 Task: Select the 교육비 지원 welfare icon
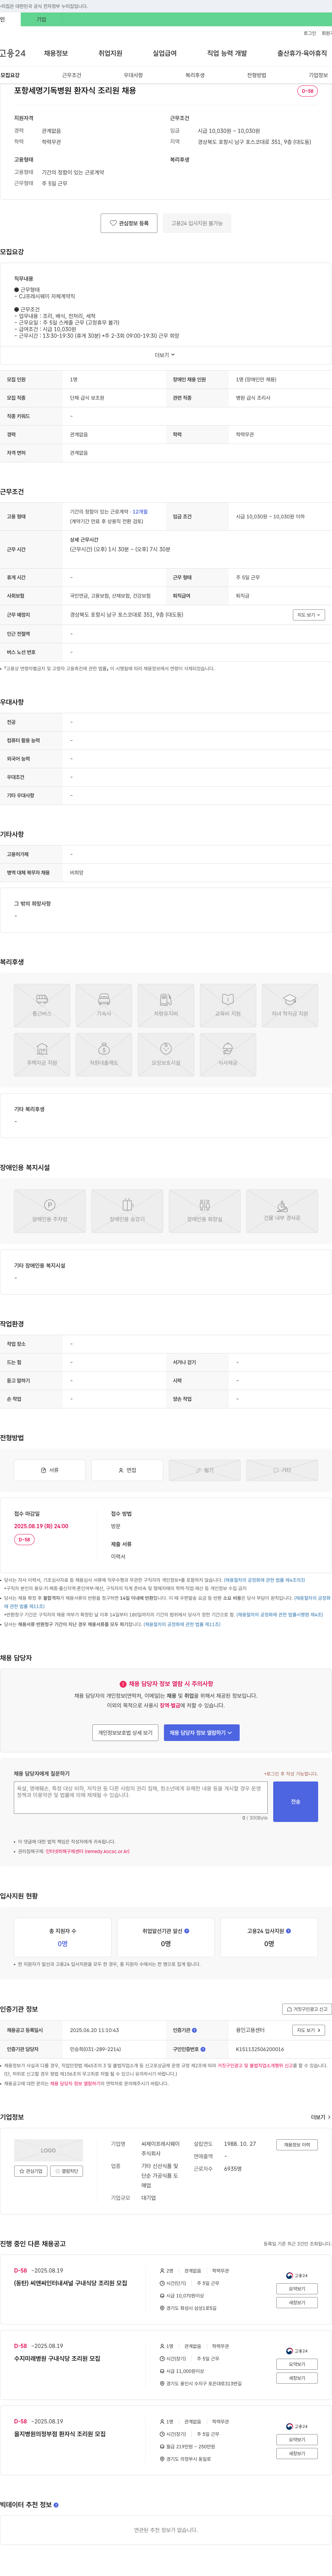tap(228, 1005)
